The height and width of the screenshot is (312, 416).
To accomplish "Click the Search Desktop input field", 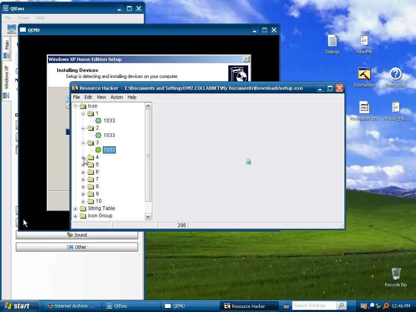I will pyautogui.click(x=314, y=305).
